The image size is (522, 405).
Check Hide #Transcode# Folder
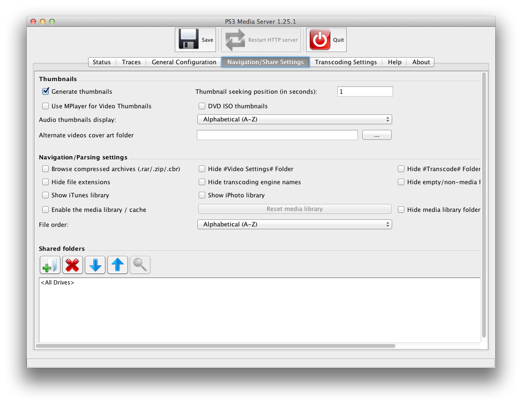[401, 169]
